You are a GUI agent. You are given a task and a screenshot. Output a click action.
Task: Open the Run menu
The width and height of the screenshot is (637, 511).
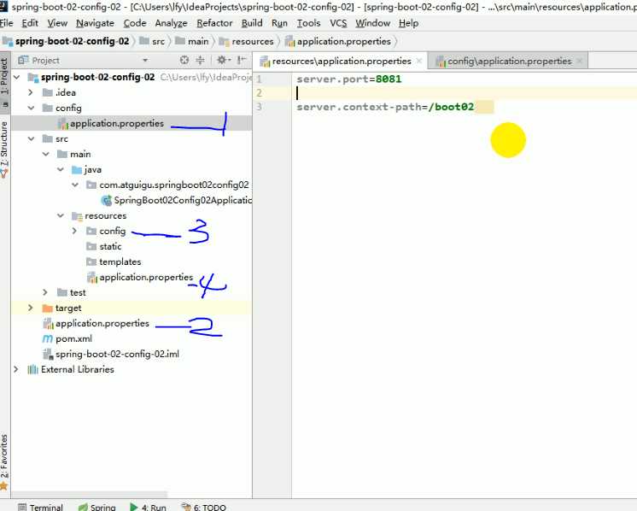279,23
